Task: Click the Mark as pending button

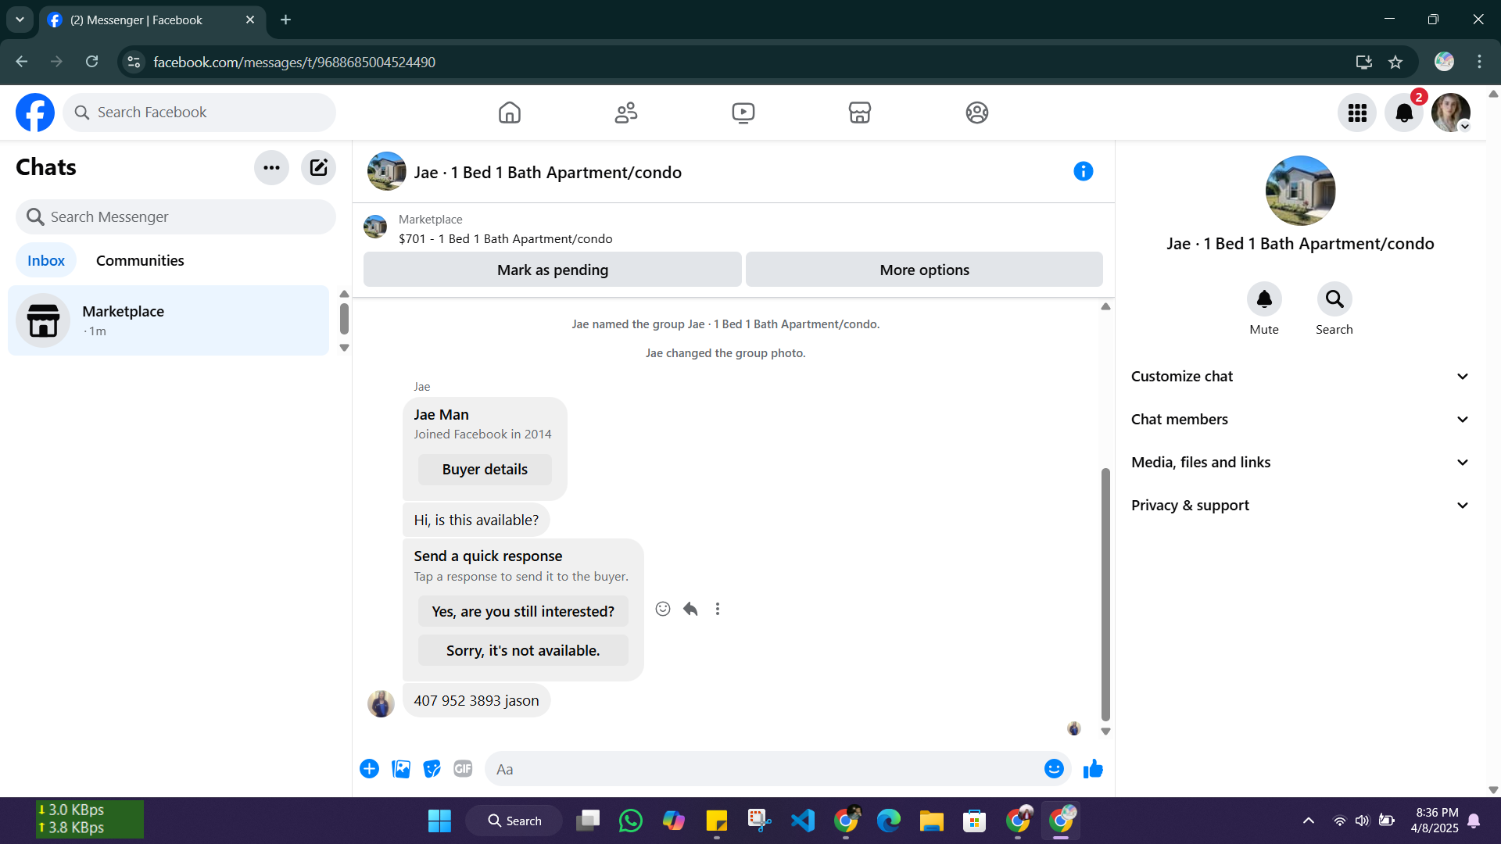Action: pos(552,270)
